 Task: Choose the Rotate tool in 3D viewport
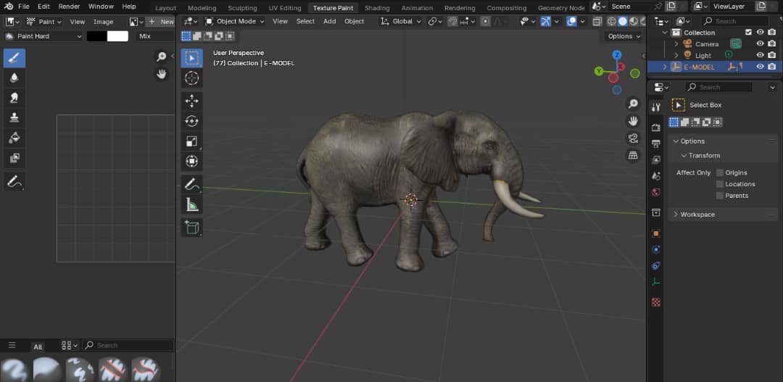point(191,121)
